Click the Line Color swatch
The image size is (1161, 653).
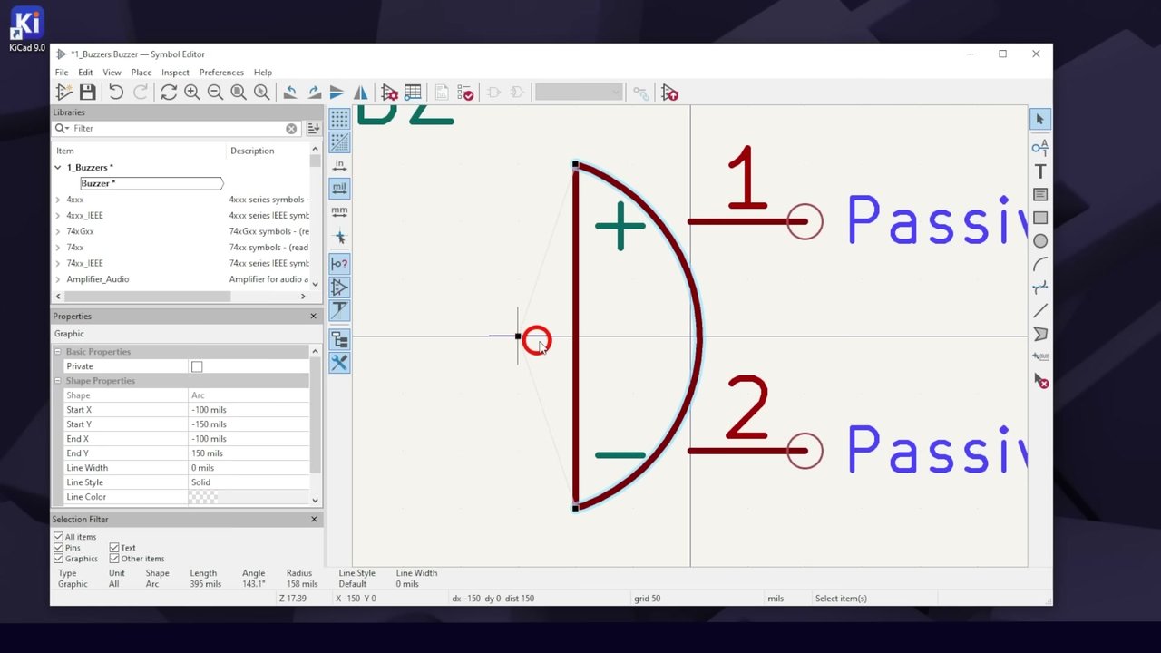coord(203,497)
